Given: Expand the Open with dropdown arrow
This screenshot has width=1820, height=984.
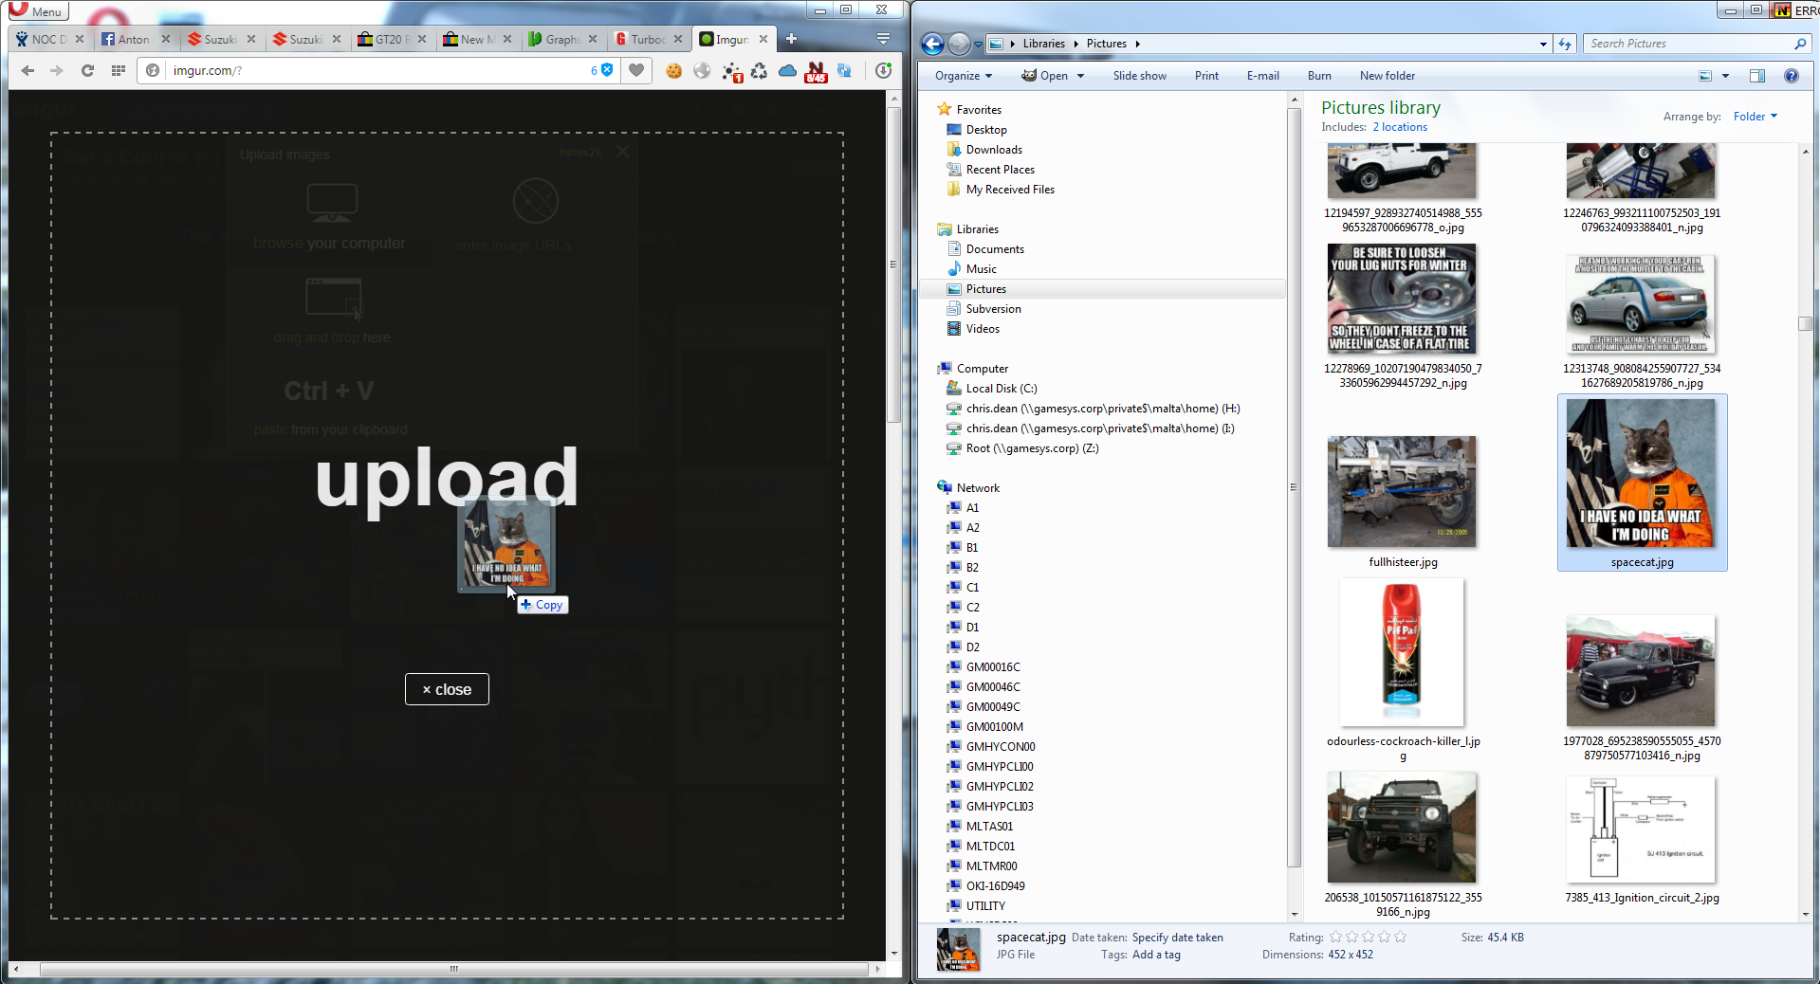Looking at the screenshot, I should tap(1081, 76).
